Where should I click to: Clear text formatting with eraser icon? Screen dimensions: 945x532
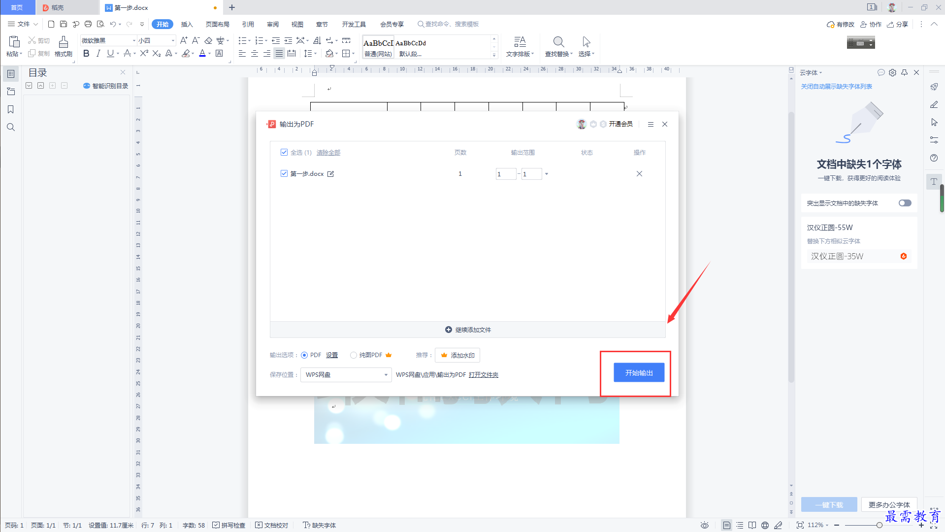(x=208, y=40)
